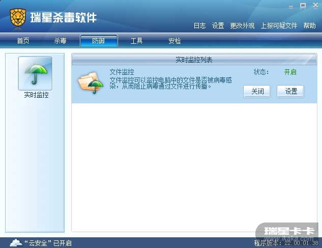Click the 开启 status text
Image resolution: width=322 pixels, height=248 pixels.
click(x=290, y=72)
